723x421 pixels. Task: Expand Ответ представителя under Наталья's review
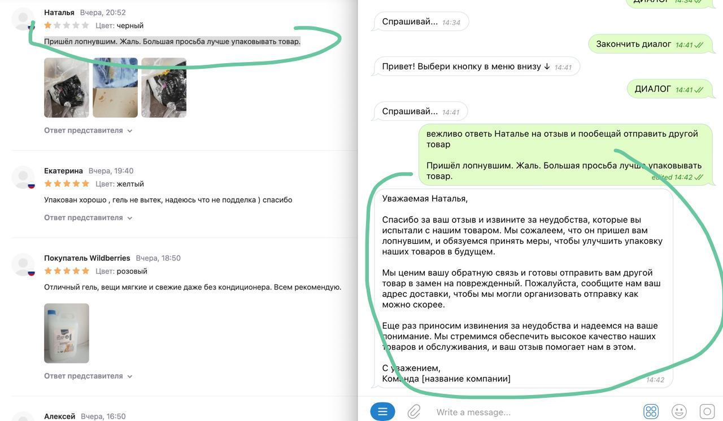coord(88,130)
